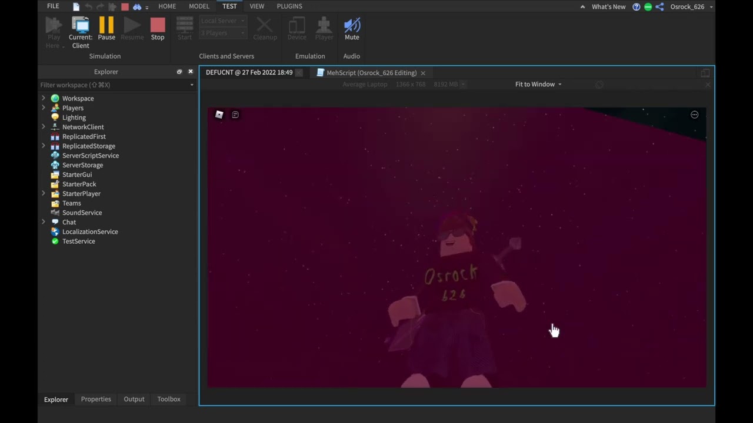Select Teams in the Explorer
The width and height of the screenshot is (753, 423).
(x=72, y=203)
